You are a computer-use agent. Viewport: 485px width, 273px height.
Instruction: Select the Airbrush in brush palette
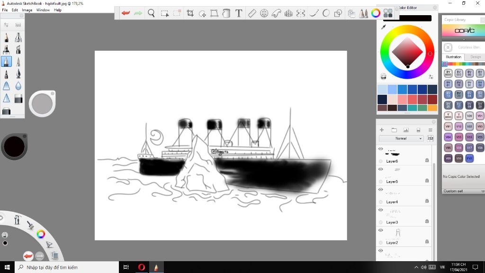point(18,37)
